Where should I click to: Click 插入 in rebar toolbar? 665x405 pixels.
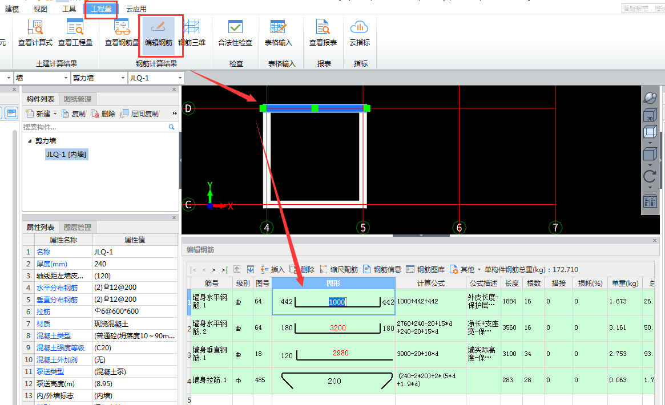272,269
